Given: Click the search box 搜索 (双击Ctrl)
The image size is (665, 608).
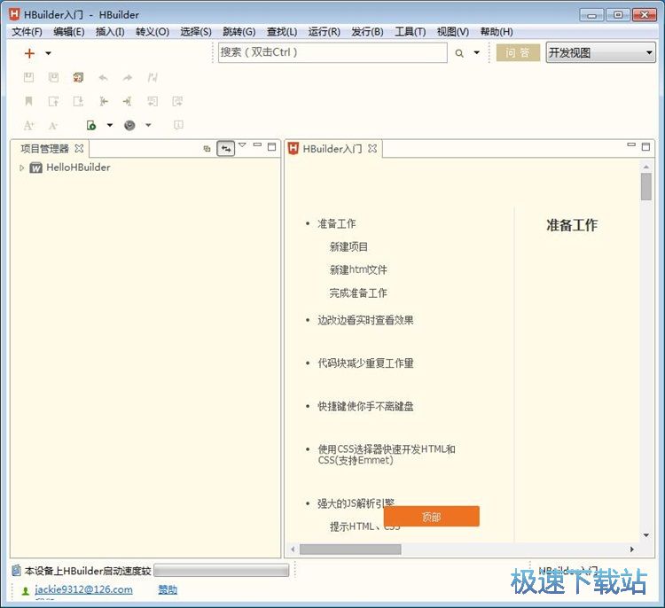Looking at the screenshot, I should 332,53.
